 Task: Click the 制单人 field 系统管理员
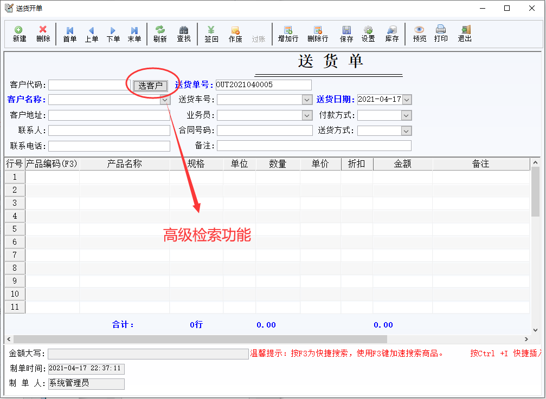(86, 384)
